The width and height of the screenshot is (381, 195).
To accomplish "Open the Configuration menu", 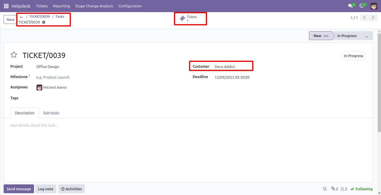I will pos(130,6).
